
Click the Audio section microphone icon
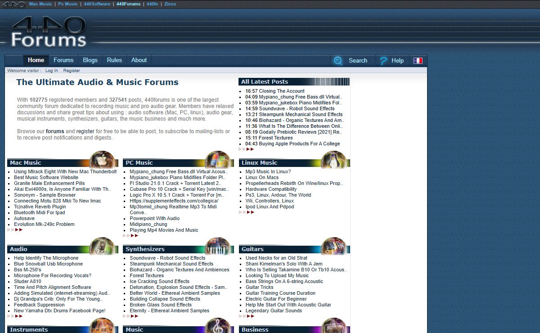(x=102, y=246)
